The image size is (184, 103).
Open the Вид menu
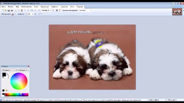point(17,7)
